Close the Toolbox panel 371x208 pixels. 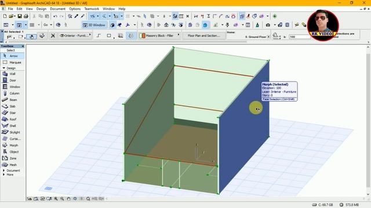(23, 46)
